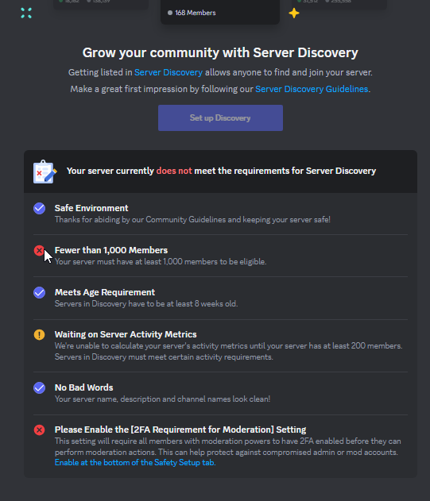The image size is (430, 501).
Task: Click the Safe Environment checkmark icon
Action: pos(40,208)
